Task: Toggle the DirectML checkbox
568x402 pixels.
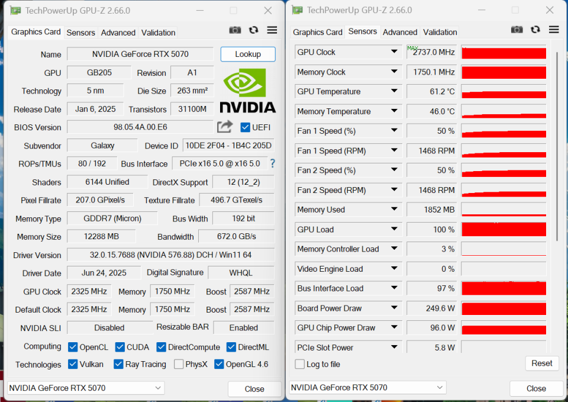Action: click(231, 347)
